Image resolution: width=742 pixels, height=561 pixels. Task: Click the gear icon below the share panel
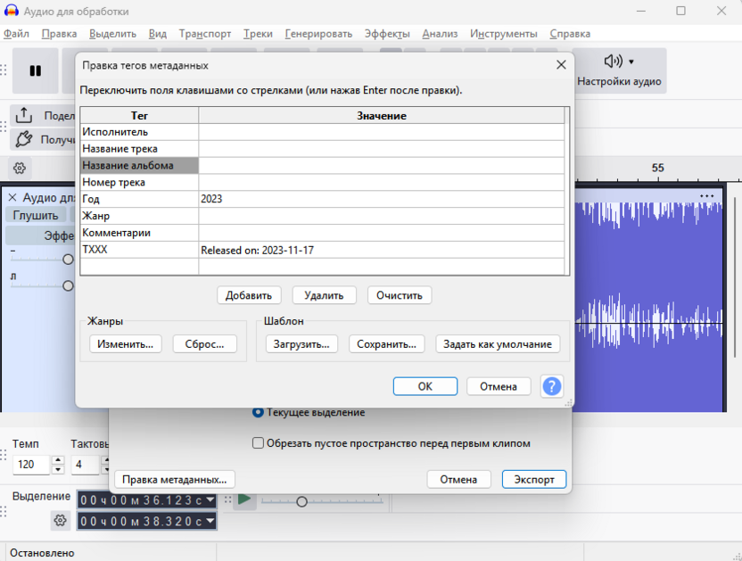tap(21, 168)
